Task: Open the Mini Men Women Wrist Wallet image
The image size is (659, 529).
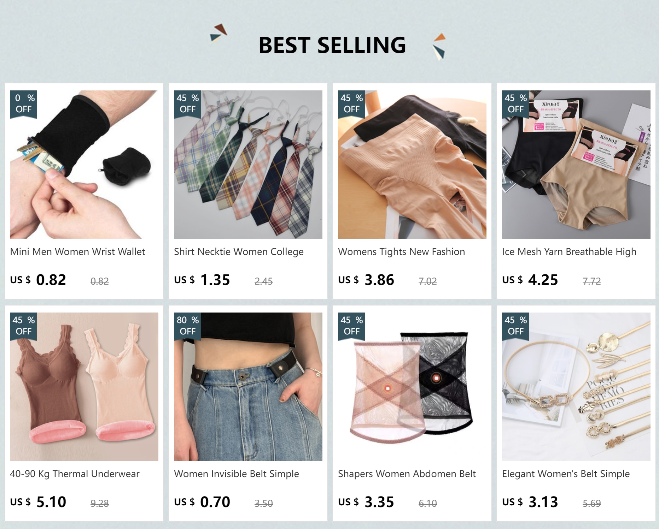Action: click(x=84, y=164)
